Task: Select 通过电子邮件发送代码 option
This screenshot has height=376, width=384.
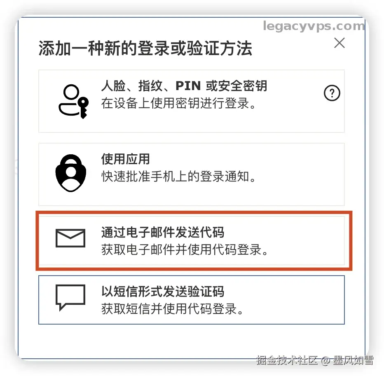Action: click(192, 241)
